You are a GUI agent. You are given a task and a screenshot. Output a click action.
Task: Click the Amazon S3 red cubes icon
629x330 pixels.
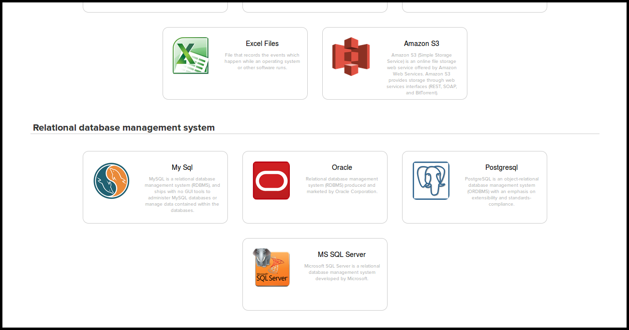coord(351,56)
